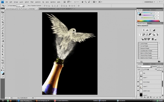Switch to the Channels tab
164x102 pixels.
pos(147,64)
